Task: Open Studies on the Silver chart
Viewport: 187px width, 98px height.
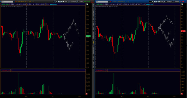Action: tap(176, 2)
